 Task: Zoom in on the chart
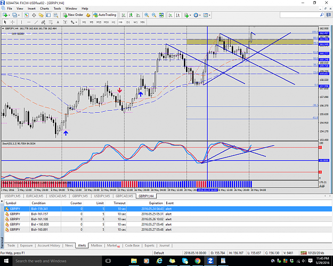click(x=147, y=15)
